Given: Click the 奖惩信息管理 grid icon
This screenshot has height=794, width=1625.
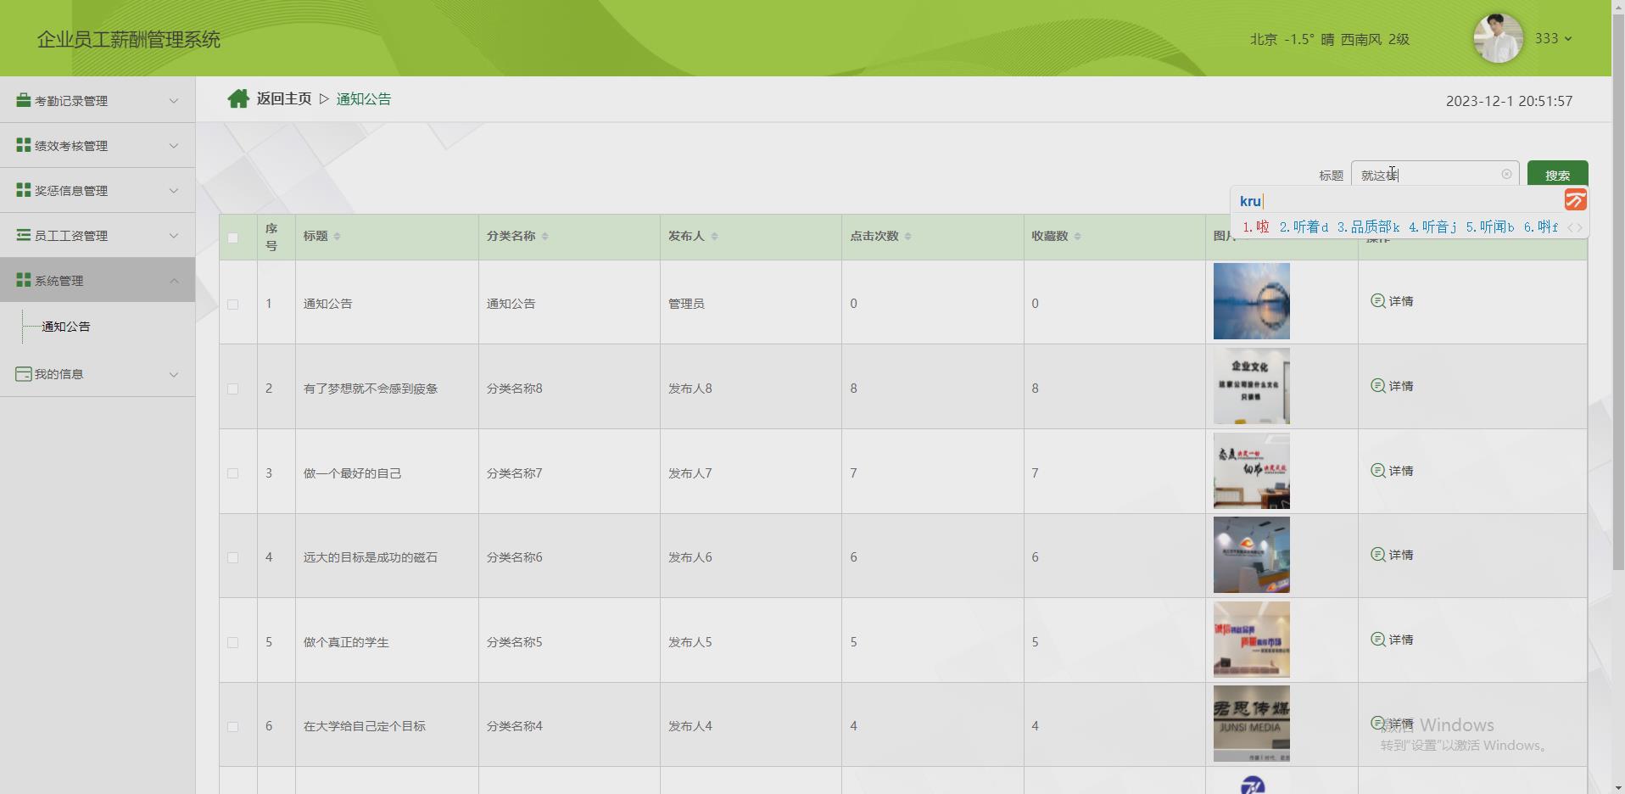Looking at the screenshot, I should (x=24, y=190).
